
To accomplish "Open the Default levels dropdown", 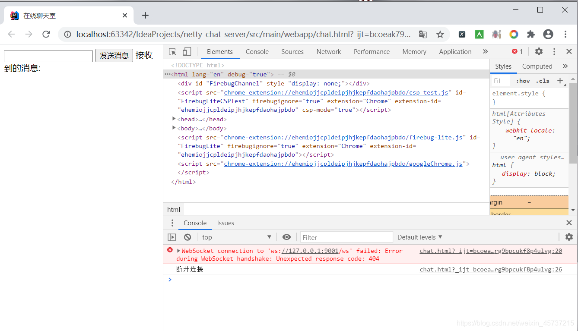I will coord(419,237).
